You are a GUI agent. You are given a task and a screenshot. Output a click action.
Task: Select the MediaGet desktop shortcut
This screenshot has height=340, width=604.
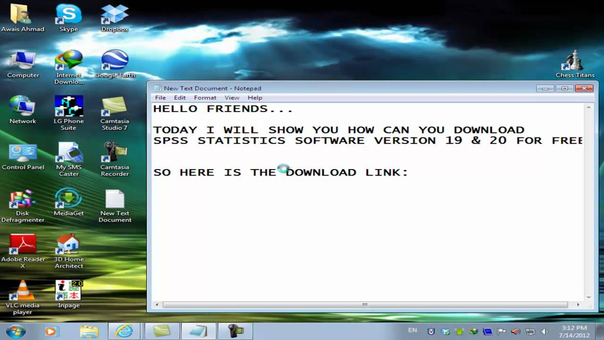point(69,202)
